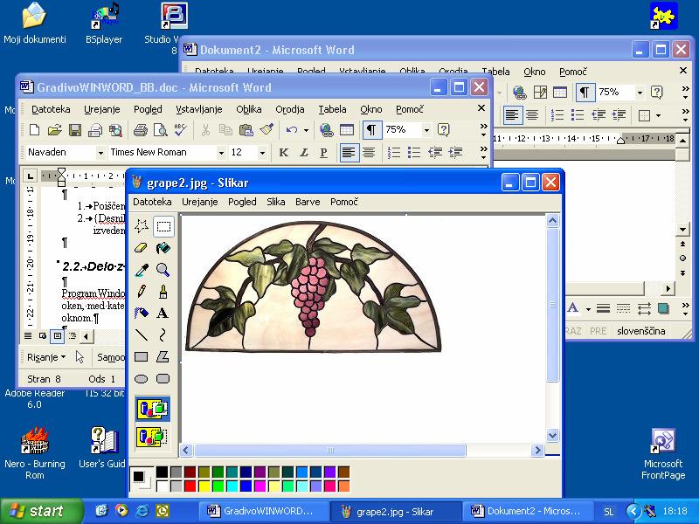Open the 75% zoom dropdown in Dokument2

click(640, 93)
